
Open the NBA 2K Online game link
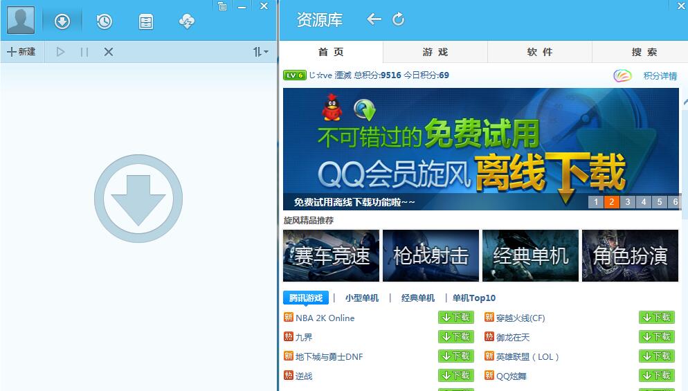(x=325, y=318)
